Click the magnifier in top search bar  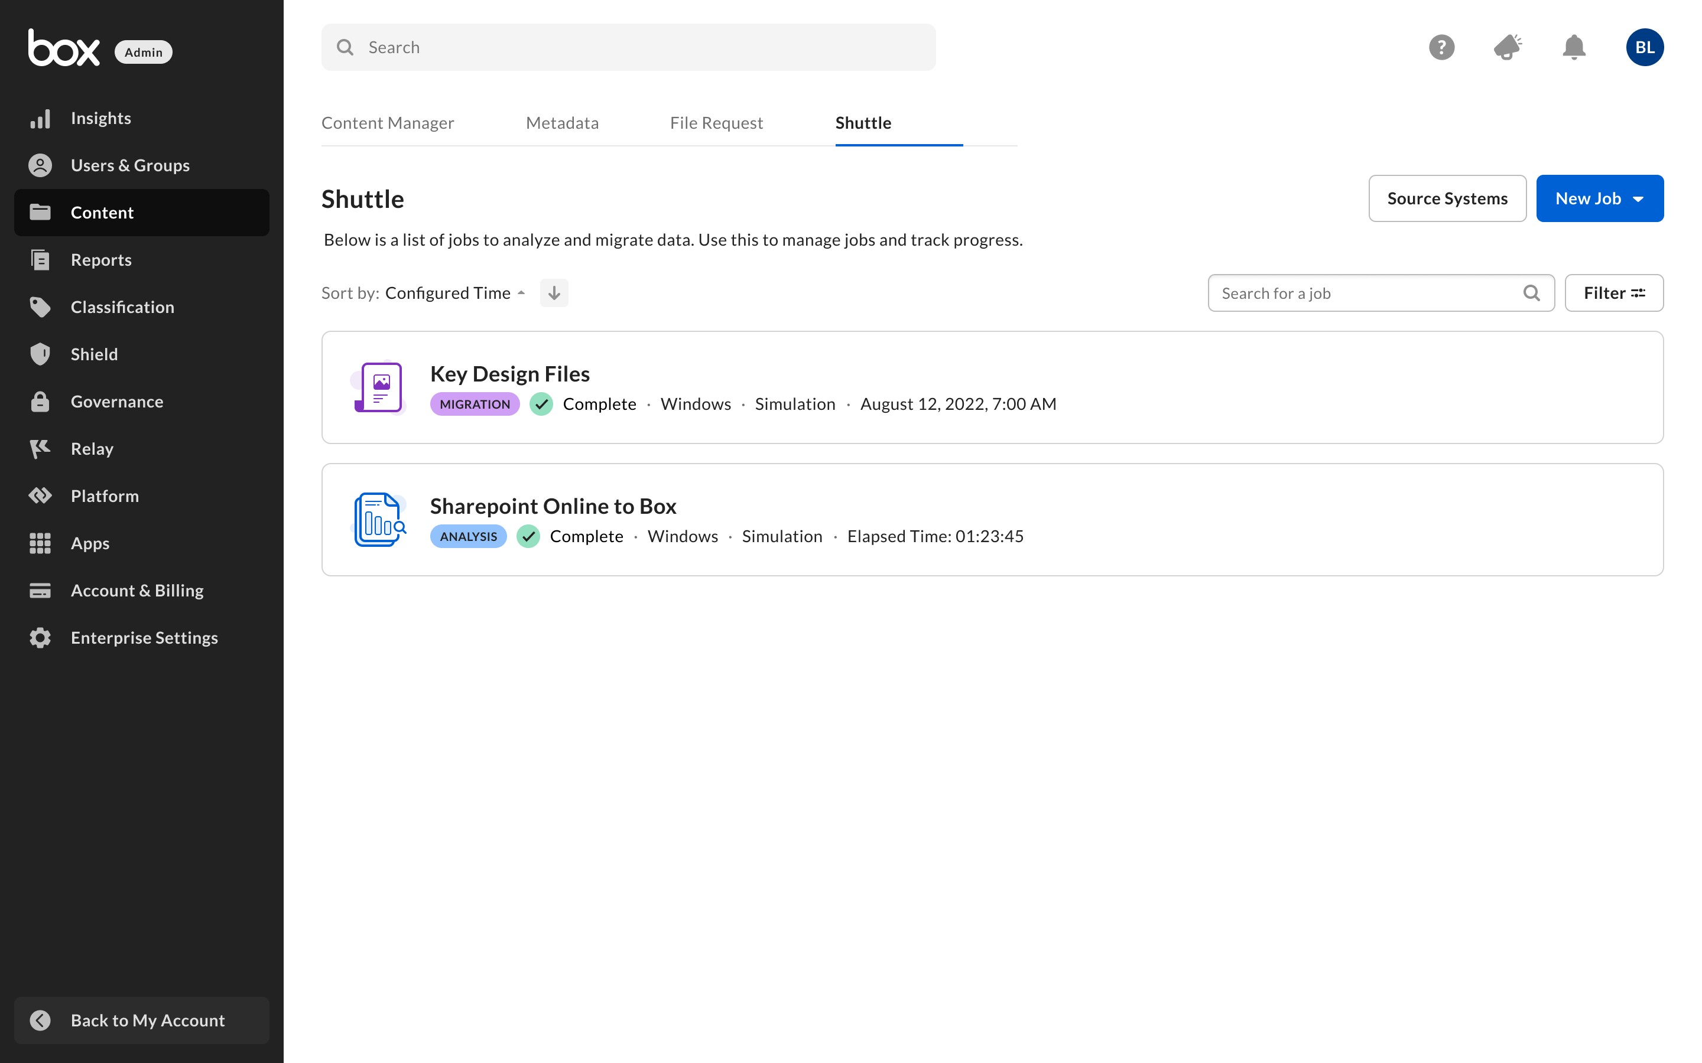pos(345,47)
